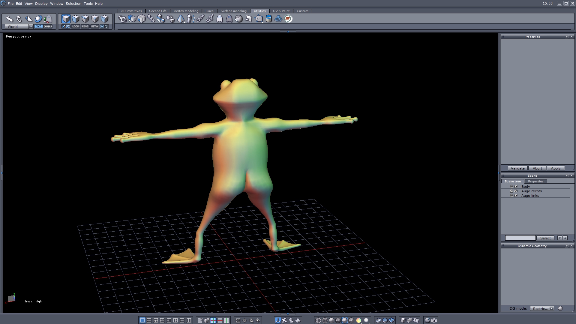The height and width of the screenshot is (324, 576).
Task: Select the edge selection cube mode
Action: [x=85, y=19]
